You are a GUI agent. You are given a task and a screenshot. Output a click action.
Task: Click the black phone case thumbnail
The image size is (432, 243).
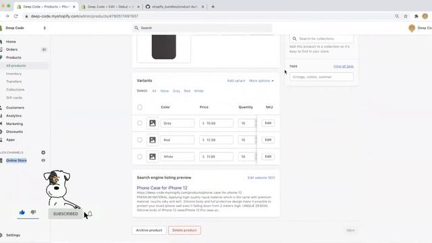pyautogui.click(x=163, y=47)
